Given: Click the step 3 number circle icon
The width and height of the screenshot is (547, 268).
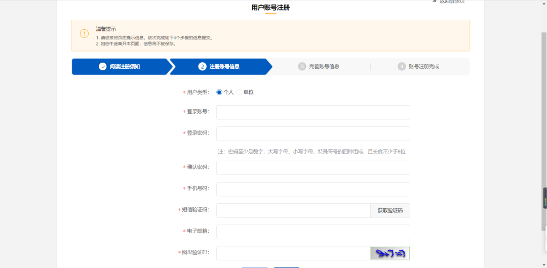Looking at the screenshot, I should pos(302,66).
